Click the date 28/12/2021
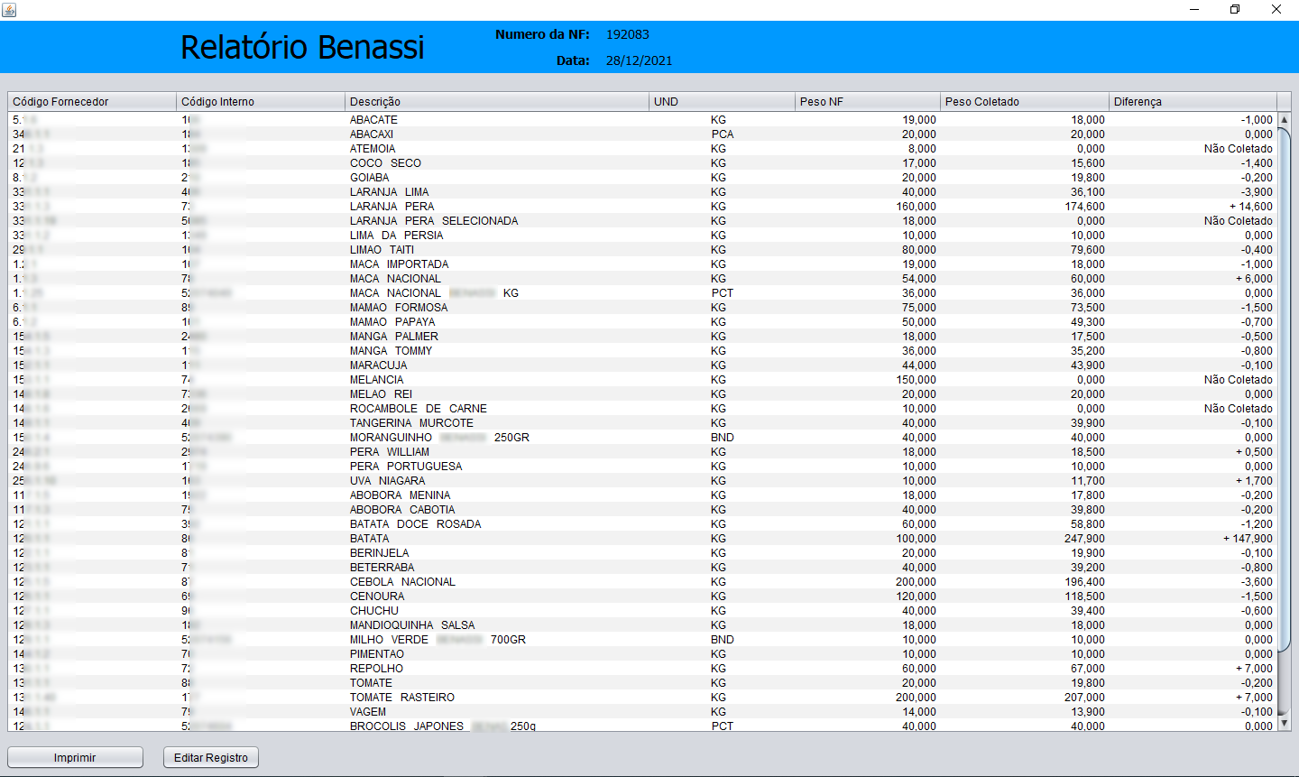Screen dimensions: 1299x777 coord(639,60)
